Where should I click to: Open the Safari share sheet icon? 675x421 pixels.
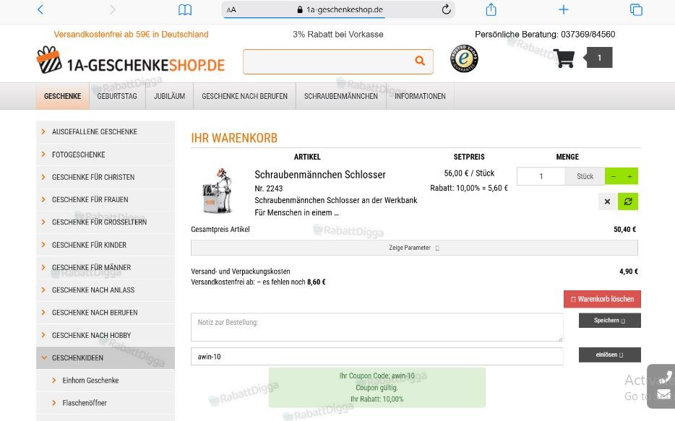tap(491, 9)
